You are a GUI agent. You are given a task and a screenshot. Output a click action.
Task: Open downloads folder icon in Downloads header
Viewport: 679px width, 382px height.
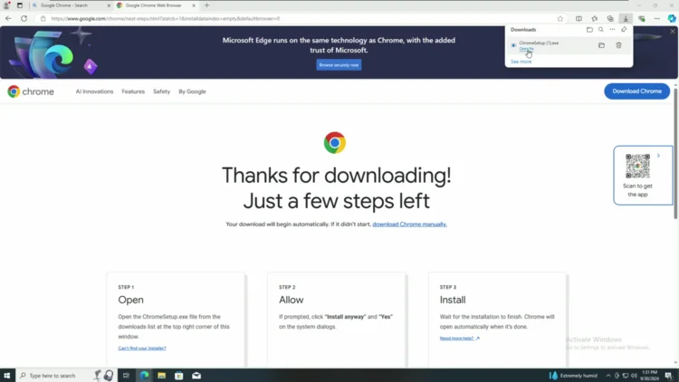pos(589,30)
